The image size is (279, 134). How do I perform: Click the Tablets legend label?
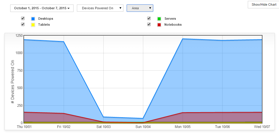pos(44,25)
